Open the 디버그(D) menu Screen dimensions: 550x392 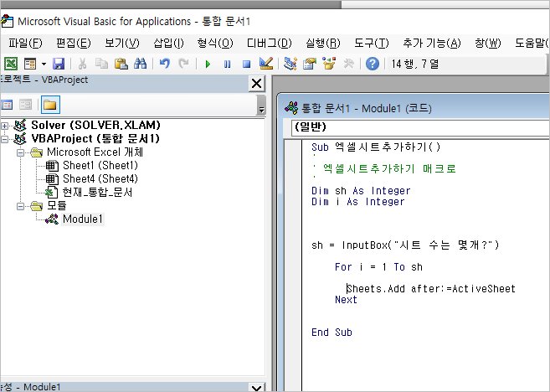click(268, 43)
